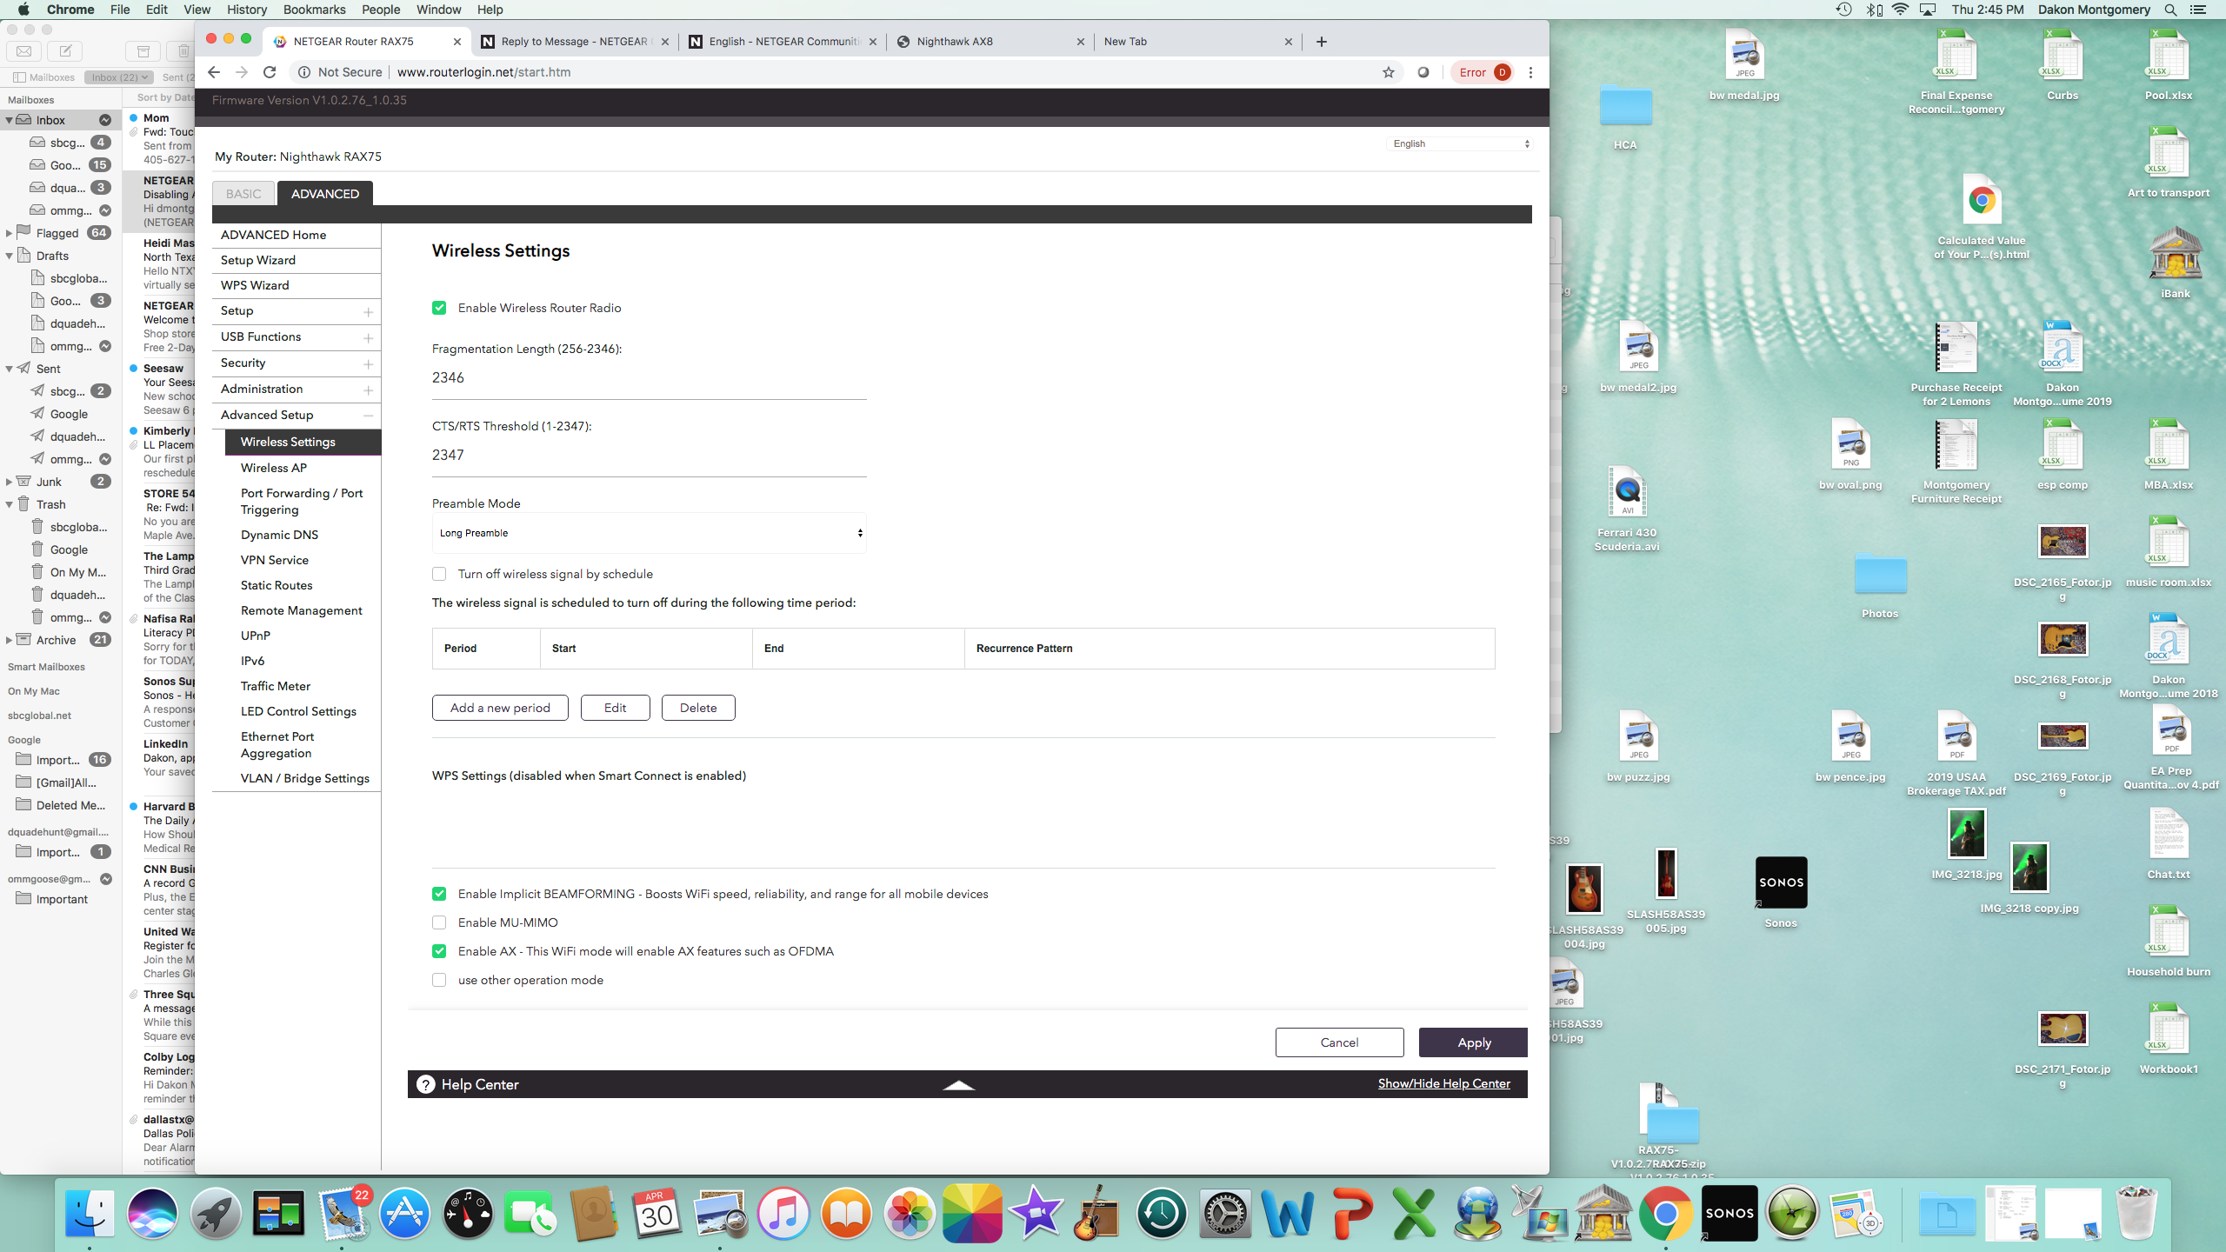Screen dimensions: 2226x1252
Task: Click the Delete period button
Action: 698,708
